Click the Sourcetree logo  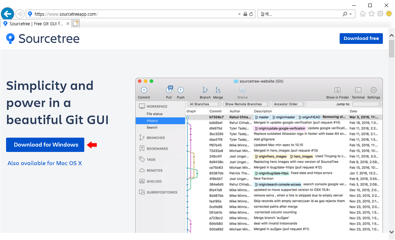click(43, 39)
